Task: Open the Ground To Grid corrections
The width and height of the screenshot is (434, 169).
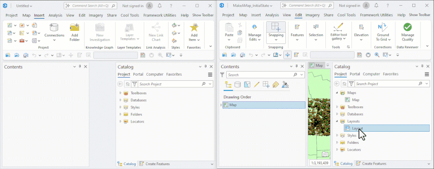Action: point(383,32)
